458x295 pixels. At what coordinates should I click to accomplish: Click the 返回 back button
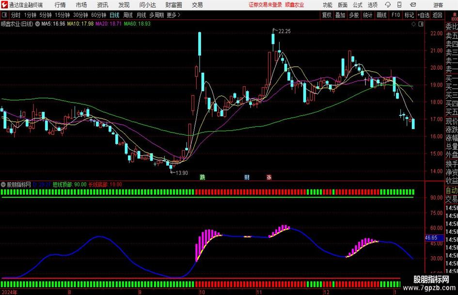(x=437, y=15)
